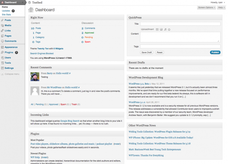Open the 10 Posts link
This screenshot has width=228, height=164.
(36, 28)
